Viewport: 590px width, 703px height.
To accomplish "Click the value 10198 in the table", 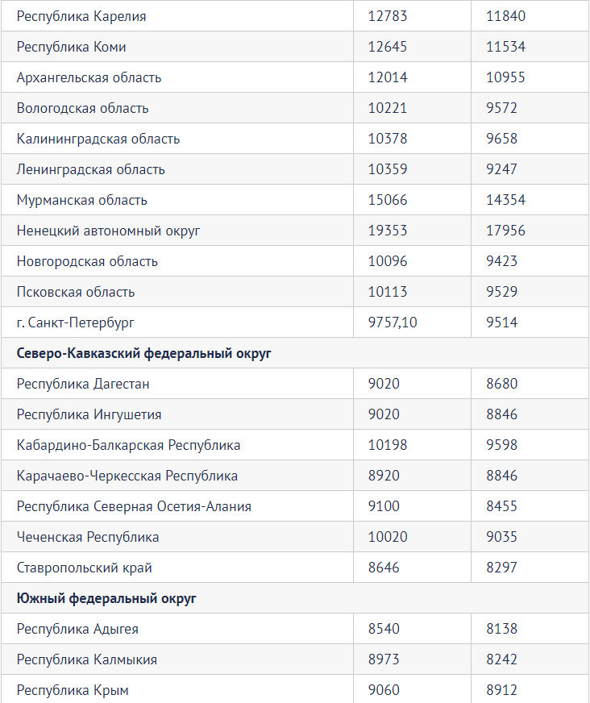I will tap(388, 445).
